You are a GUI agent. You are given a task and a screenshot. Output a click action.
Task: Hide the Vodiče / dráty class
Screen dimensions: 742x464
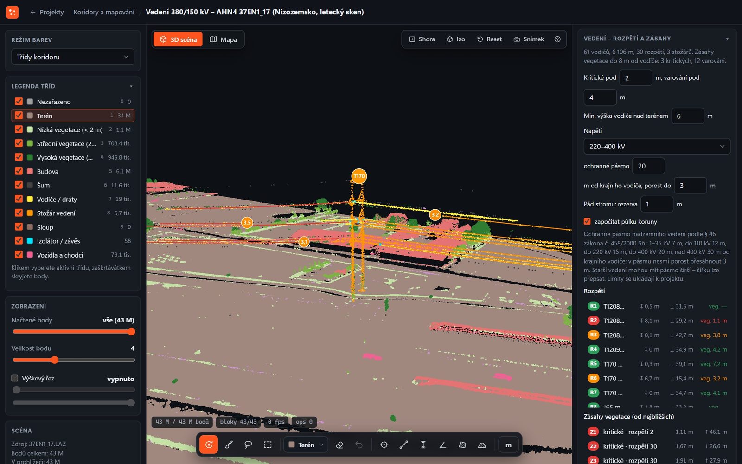point(19,199)
